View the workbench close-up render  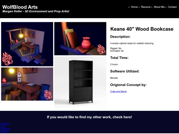coord(27,84)
